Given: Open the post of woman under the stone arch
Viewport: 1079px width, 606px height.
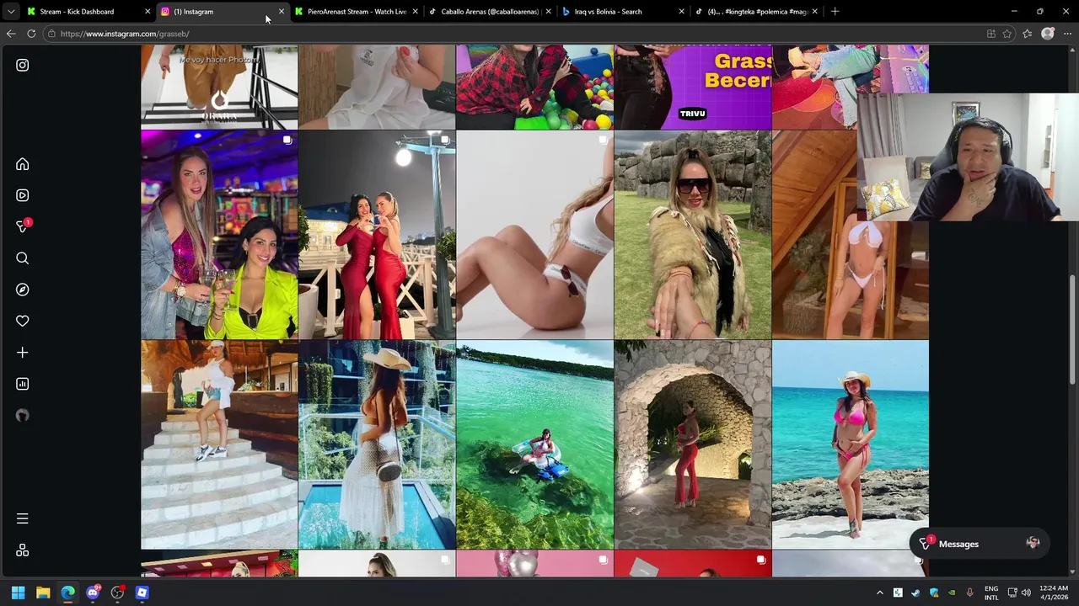Looking at the screenshot, I should (x=692, y=444).
